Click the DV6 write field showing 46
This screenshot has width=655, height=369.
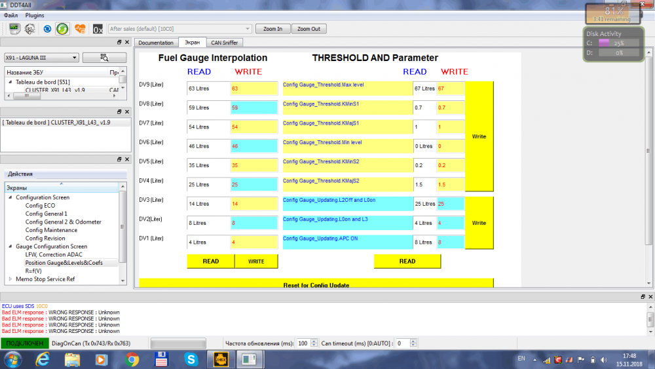click(254, 146)
